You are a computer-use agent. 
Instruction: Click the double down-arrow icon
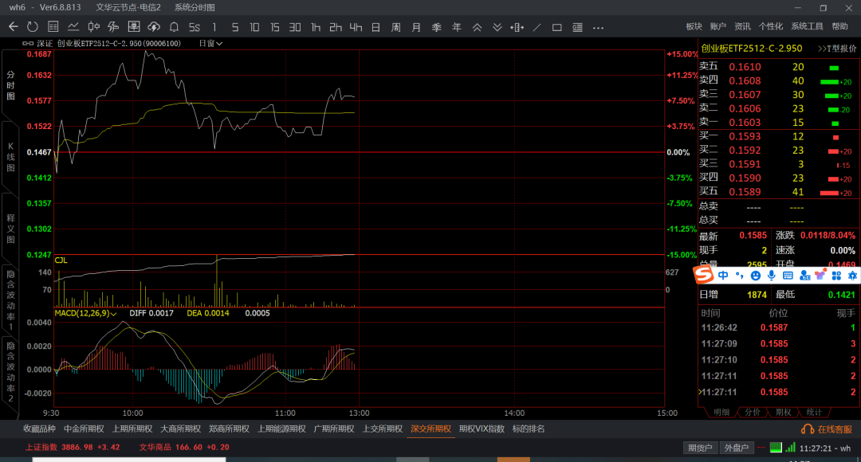(x=497, y=27)
